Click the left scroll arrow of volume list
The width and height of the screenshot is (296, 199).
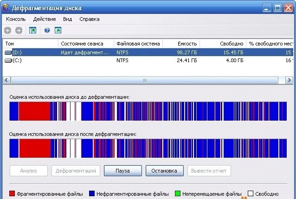(6, 80)
